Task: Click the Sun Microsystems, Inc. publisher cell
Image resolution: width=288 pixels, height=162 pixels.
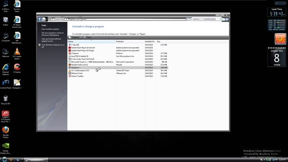Action: pos(125,56)
